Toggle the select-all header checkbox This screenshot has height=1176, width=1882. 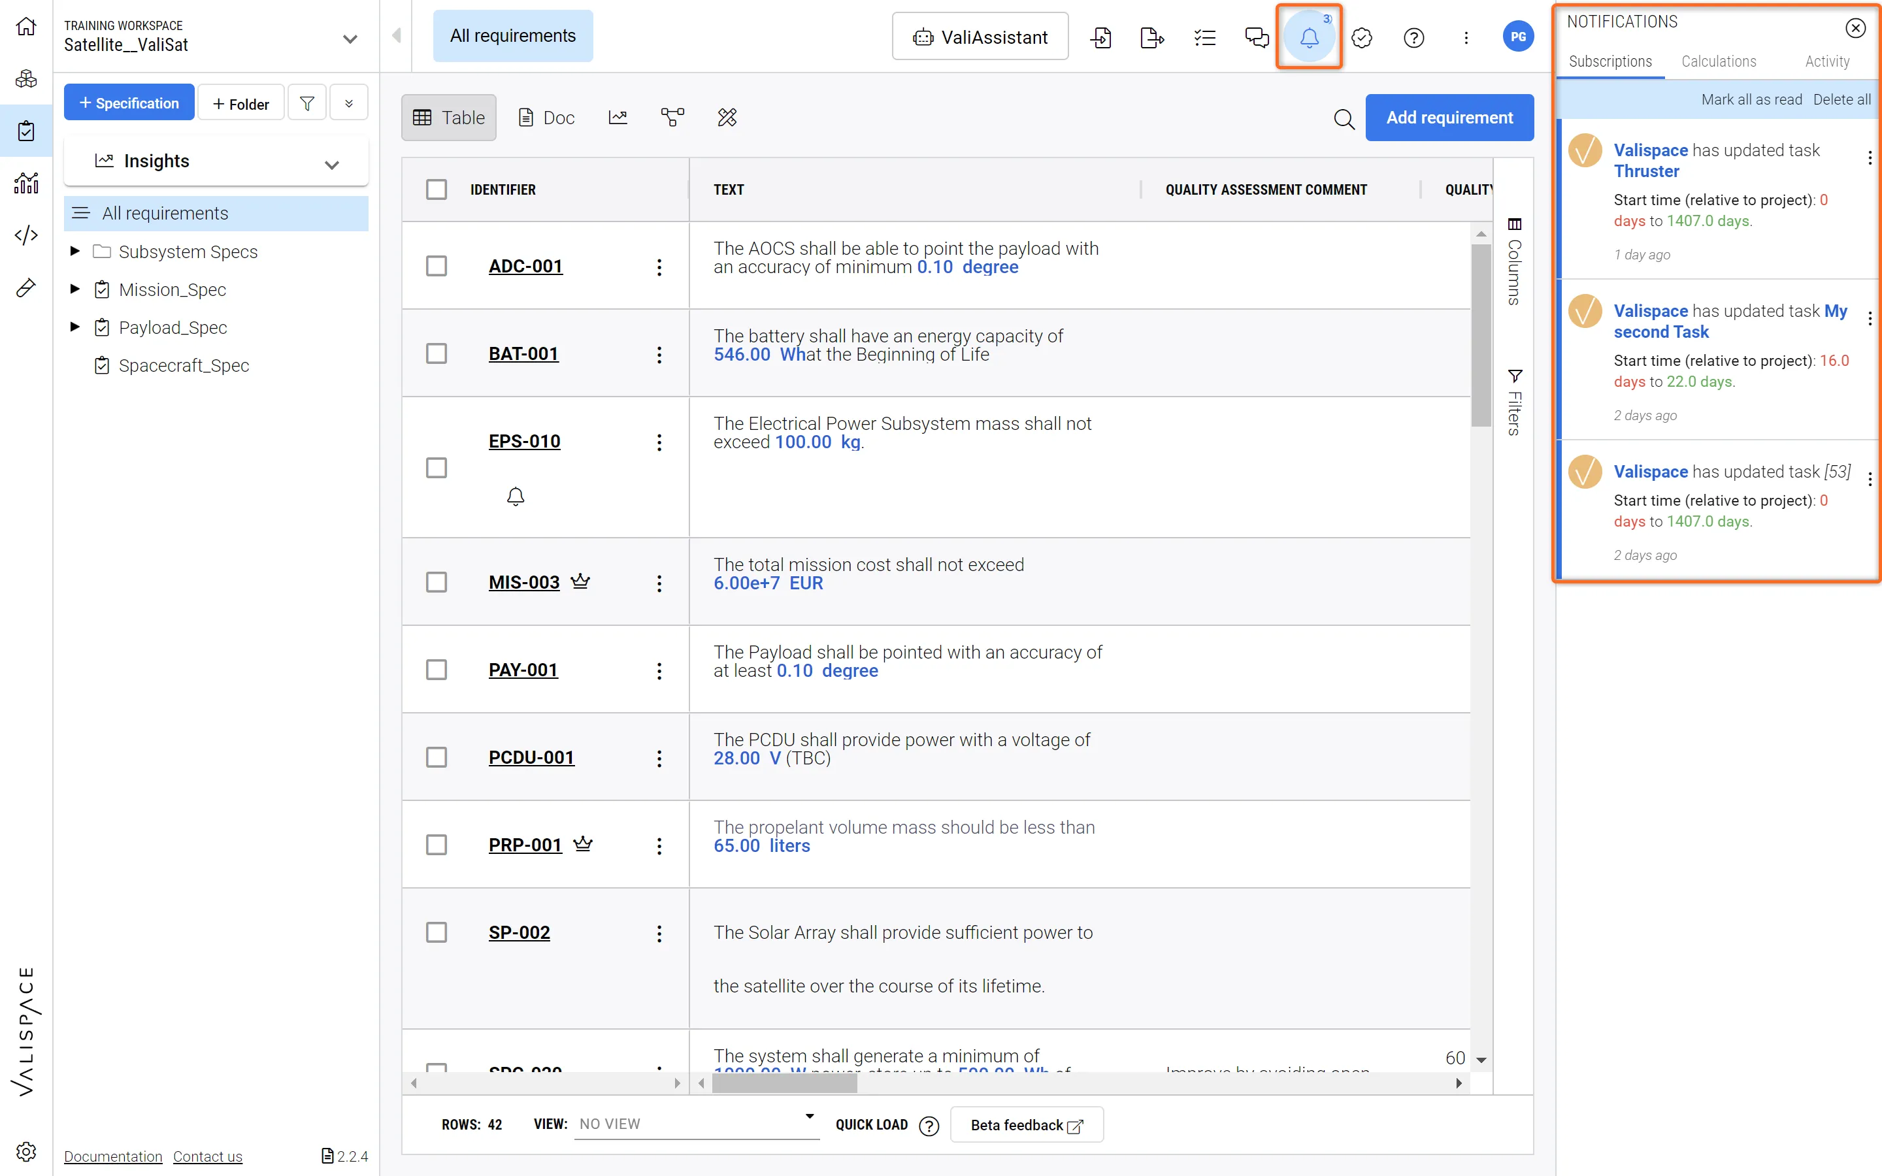[437, 189]
